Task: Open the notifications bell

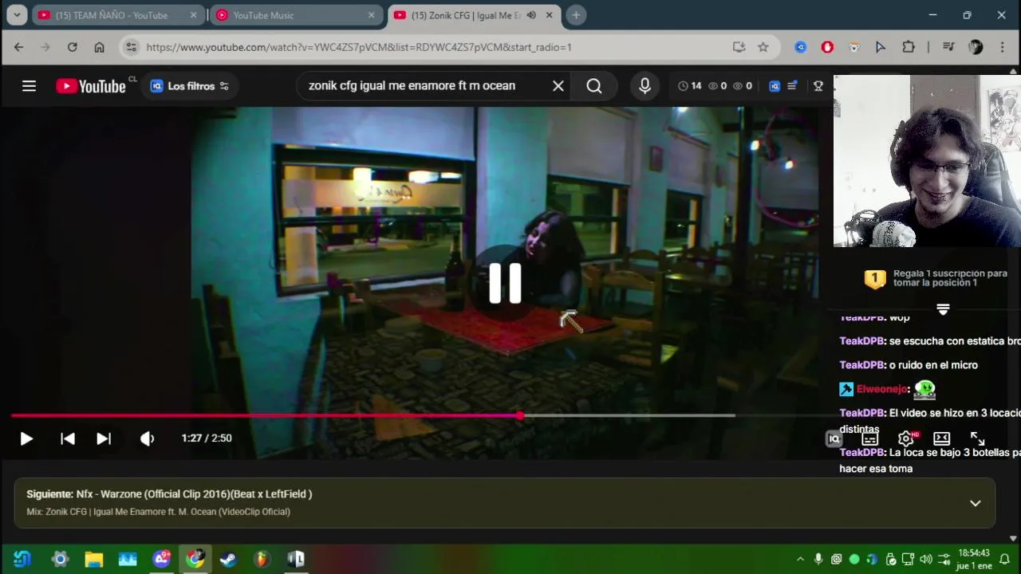Action: pos(1005,559)
